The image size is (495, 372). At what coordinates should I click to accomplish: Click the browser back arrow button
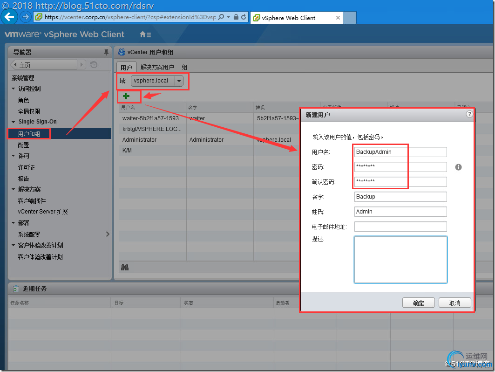tap(9, 17)
